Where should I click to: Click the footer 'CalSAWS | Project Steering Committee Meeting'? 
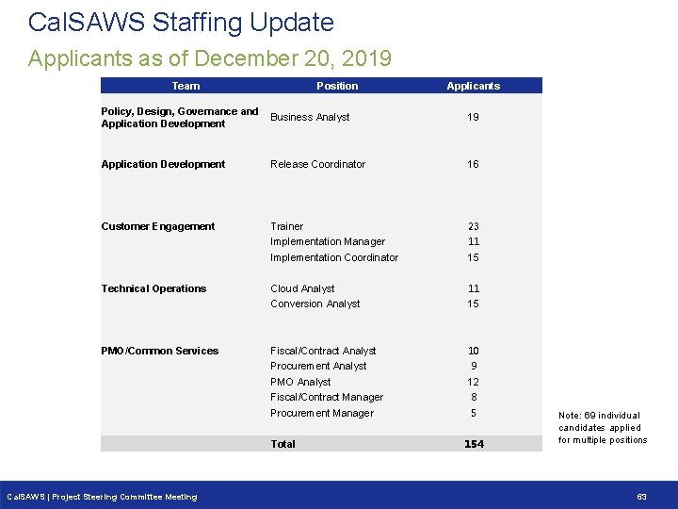tap(102, 497)
